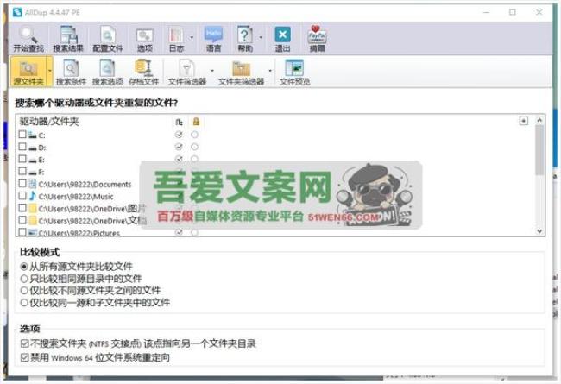
Task: Click the PayPal 捐赠 donate icon
Action: [x=318, y=38]
